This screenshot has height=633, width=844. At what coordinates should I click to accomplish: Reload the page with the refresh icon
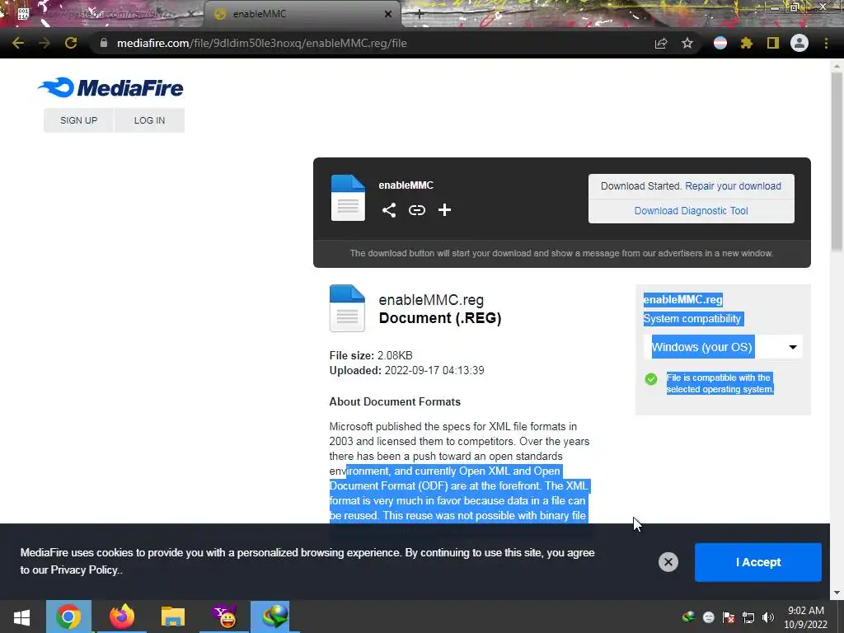coord(71,43)
